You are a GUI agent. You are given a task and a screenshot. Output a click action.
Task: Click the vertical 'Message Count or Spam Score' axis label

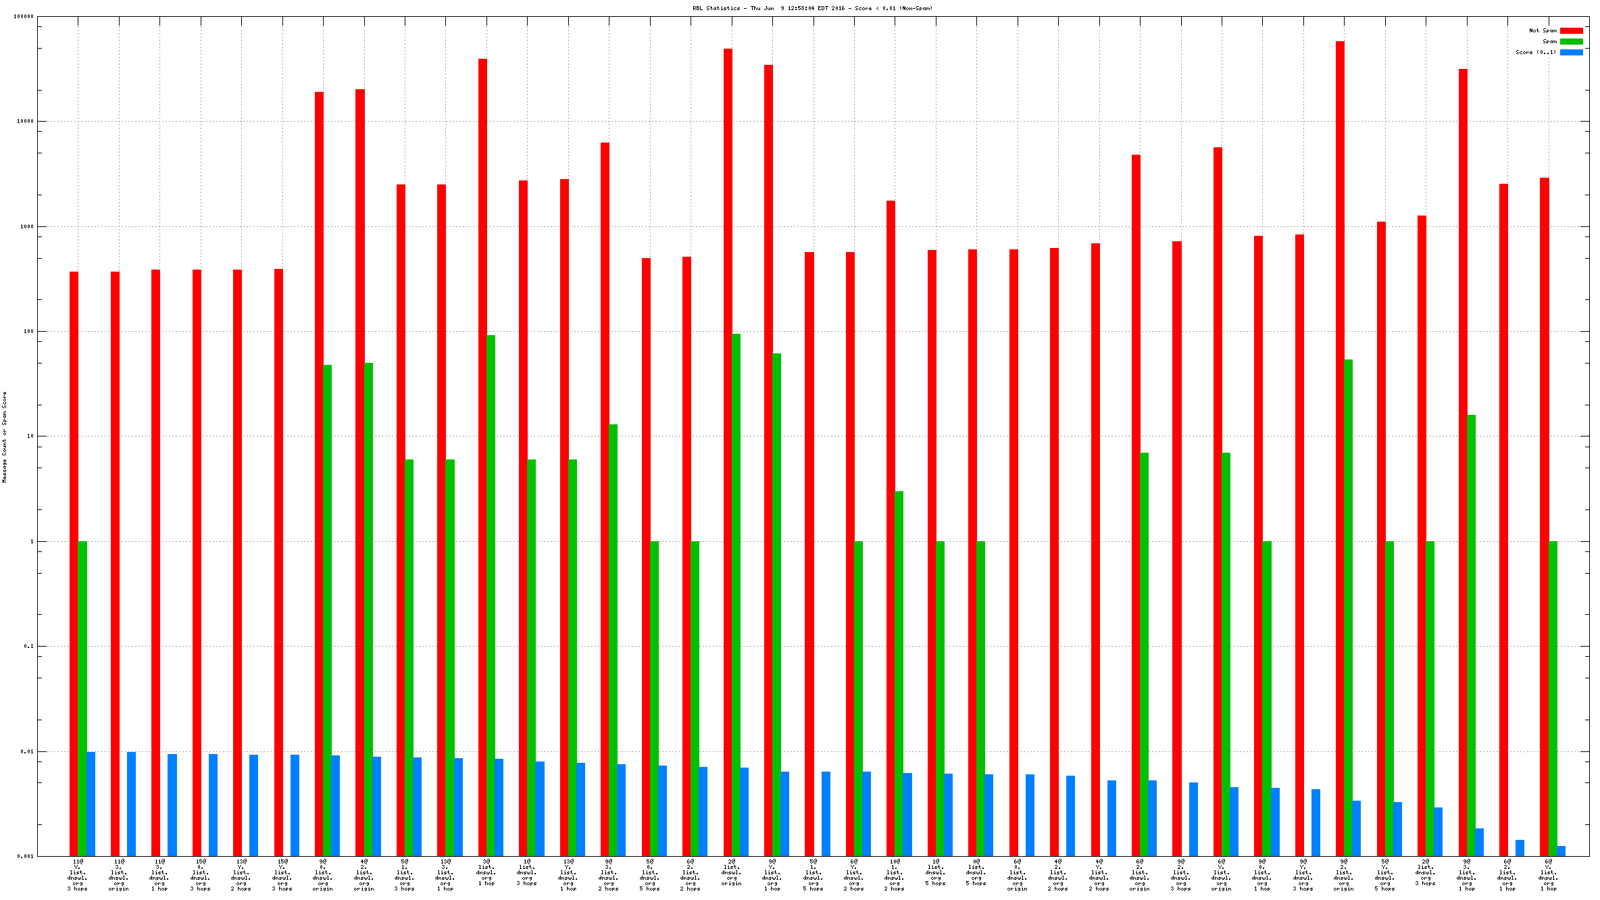[5, 436]
